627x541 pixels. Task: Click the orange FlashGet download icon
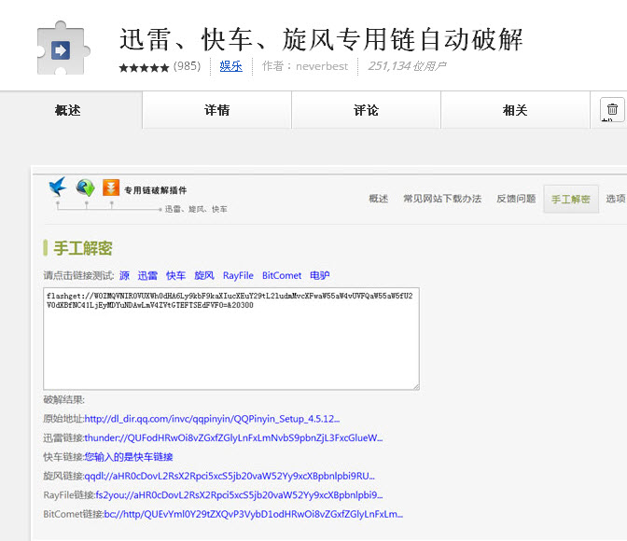pyautogui.click(x=111, y=187)
